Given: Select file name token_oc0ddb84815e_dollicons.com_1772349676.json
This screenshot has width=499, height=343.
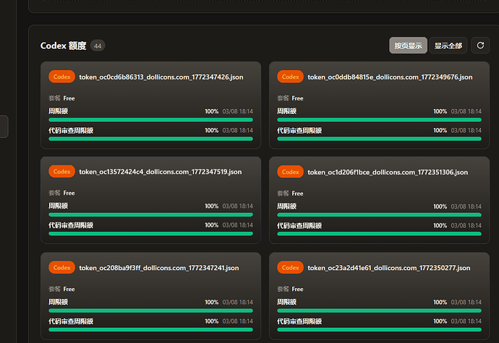Looking at the screenshot, I should [x=390, y=77].
